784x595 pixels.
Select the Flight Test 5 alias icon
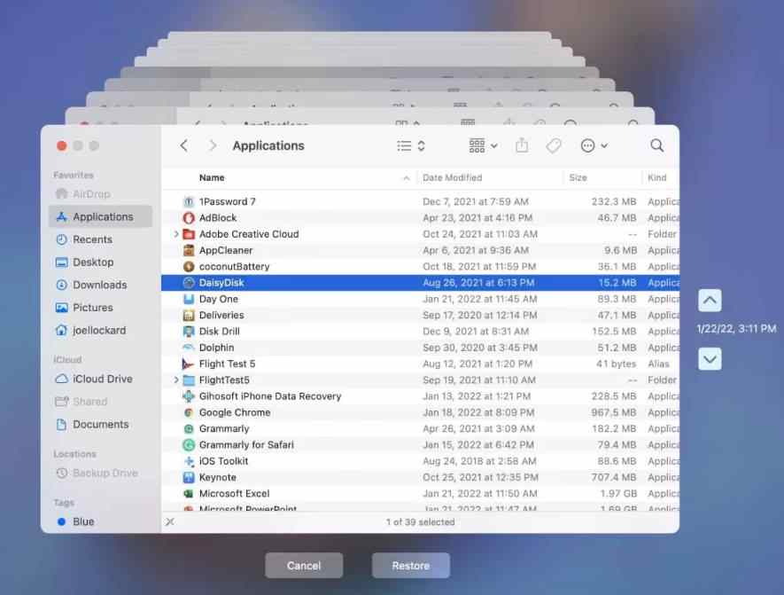pyautogui.click(x=189, y=364)
